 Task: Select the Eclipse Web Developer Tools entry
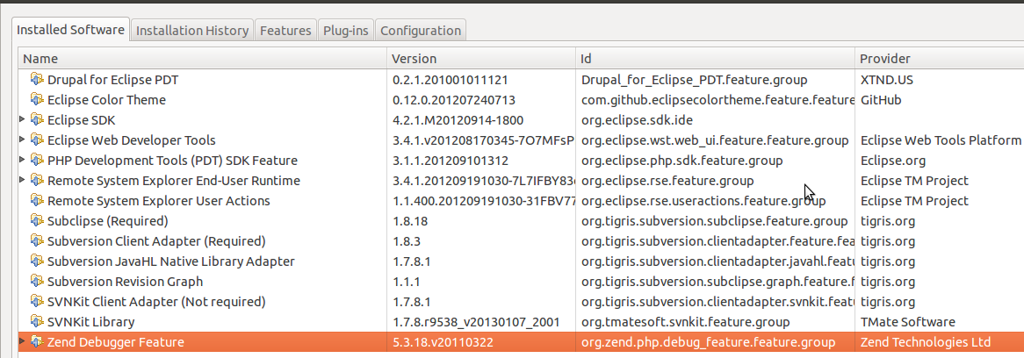pyautogui.click(x=521, y=140)
